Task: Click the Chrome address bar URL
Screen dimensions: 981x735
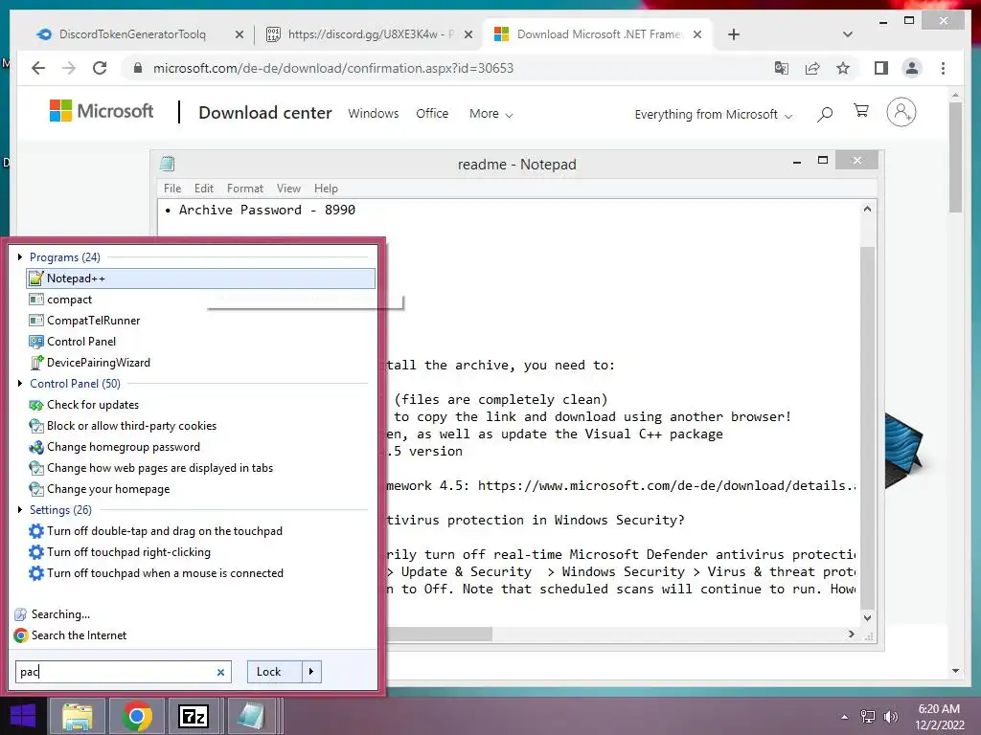Action: 333,68
